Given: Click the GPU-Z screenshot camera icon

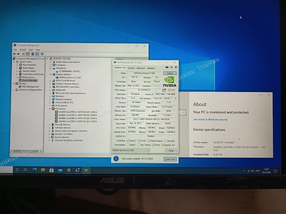Looking at the screenshot, I should [167, 67].
